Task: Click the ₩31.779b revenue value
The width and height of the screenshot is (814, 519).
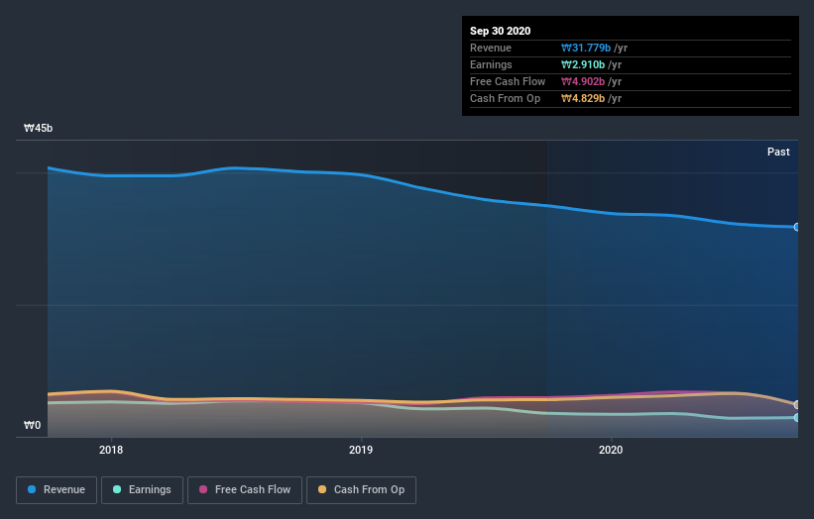Action: pos(586,48)
